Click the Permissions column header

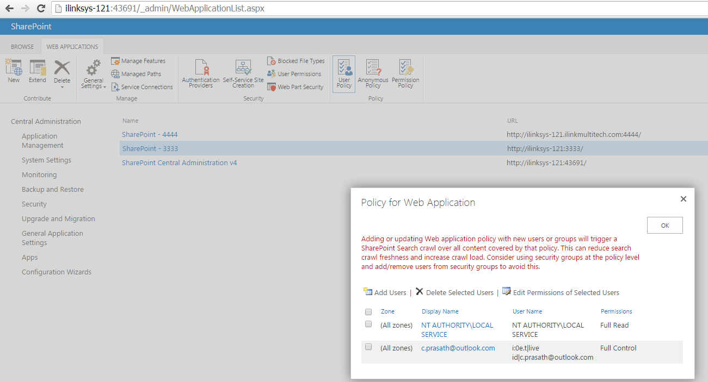(617, 311)
